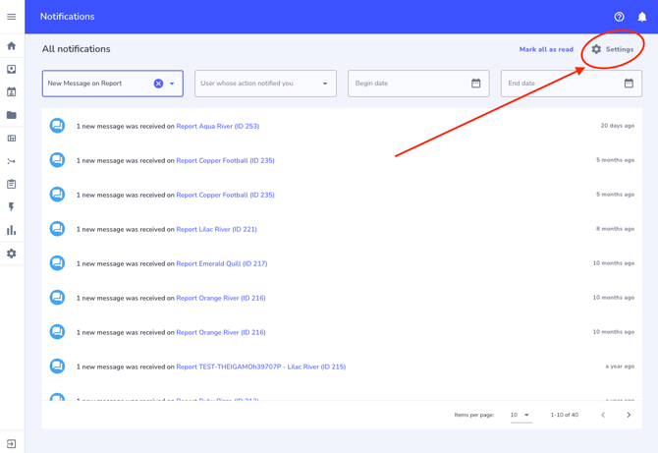Screen dimensions: 658x453
Task: Go to Home via the sidebar icon
Action: [12, 46]
